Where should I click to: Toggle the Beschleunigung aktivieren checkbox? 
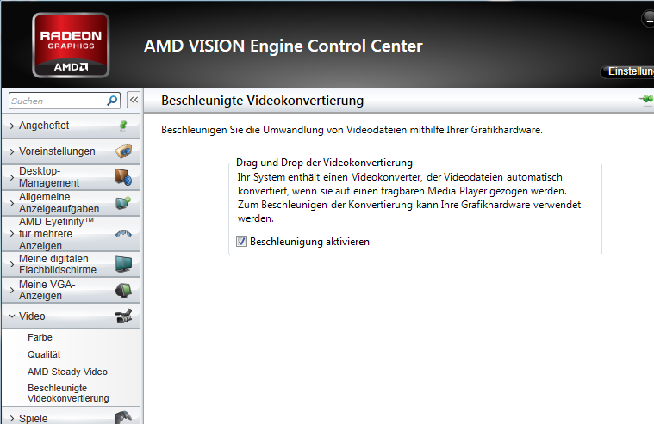pos(241,241)
